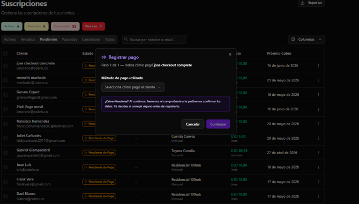Open actions menu for rosmelis machado row

(318, 80)
